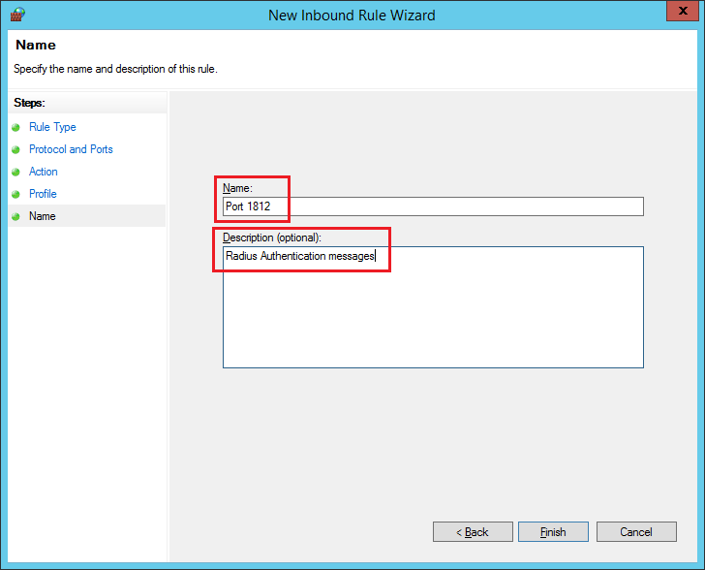Go to the Rule Type step
The height and width of the screenshot is (570, 705).
point(52,127)
